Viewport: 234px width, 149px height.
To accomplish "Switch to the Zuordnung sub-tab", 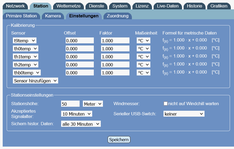I will point(117,16).
